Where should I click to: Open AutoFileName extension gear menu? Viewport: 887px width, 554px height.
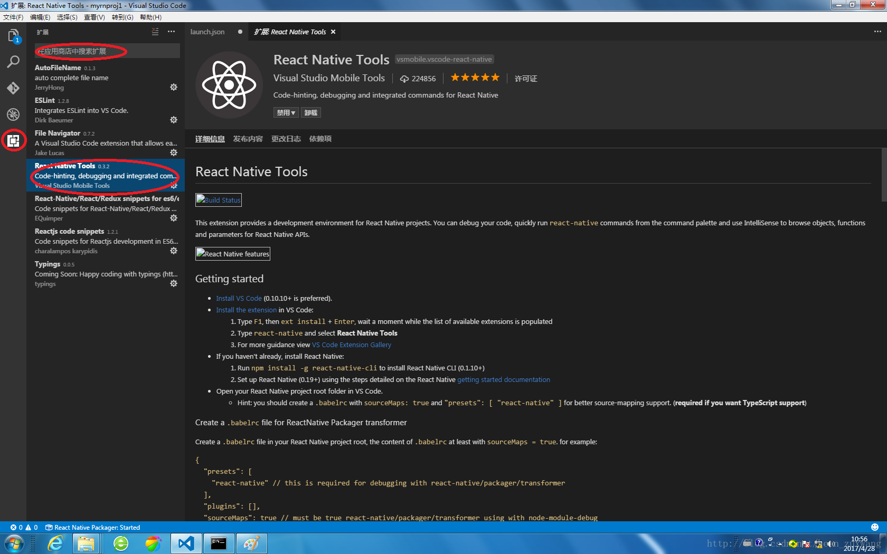coord(174,87)
